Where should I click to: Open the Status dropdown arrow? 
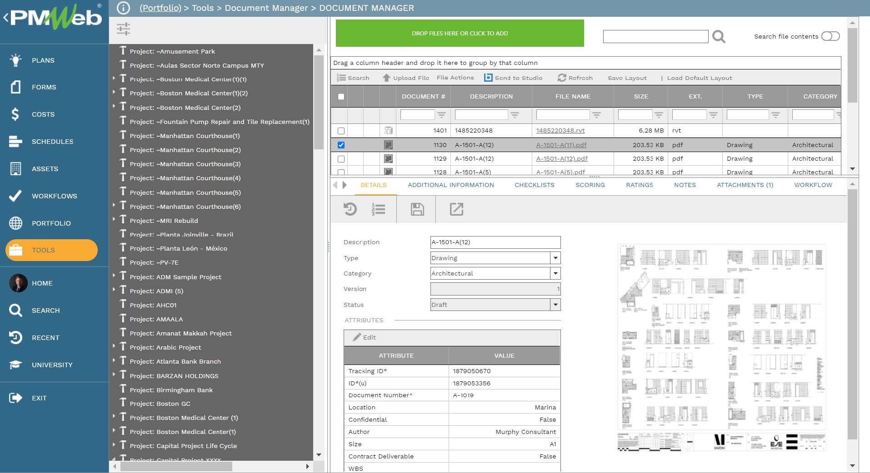(555, 305)
